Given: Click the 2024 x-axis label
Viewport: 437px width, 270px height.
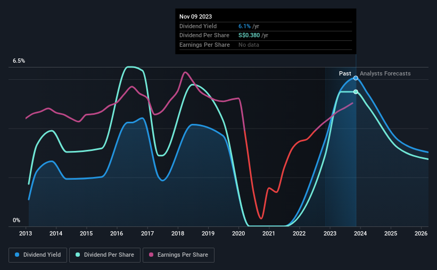Looking at the screenshot, I should (360, 233).
